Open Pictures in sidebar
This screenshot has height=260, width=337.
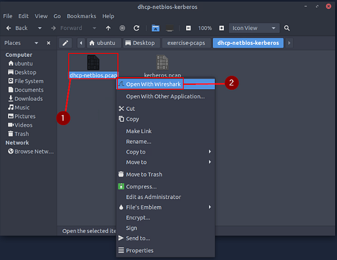click(22, 117)
